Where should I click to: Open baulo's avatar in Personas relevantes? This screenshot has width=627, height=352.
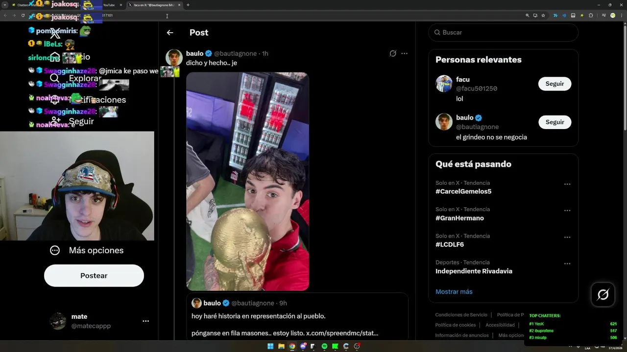pos(444,122)
